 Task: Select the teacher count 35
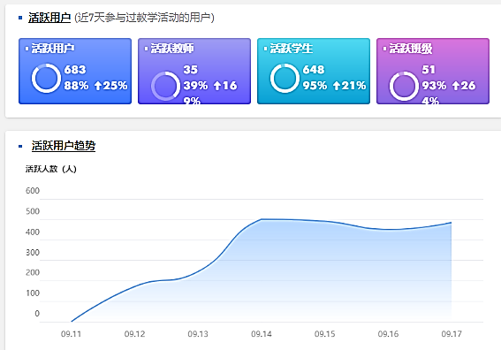click(x=191, y=70)
